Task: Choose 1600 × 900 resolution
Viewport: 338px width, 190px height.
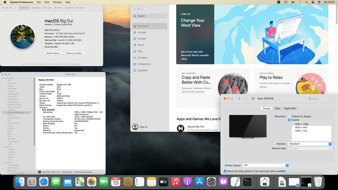Action: pos(312,127)
